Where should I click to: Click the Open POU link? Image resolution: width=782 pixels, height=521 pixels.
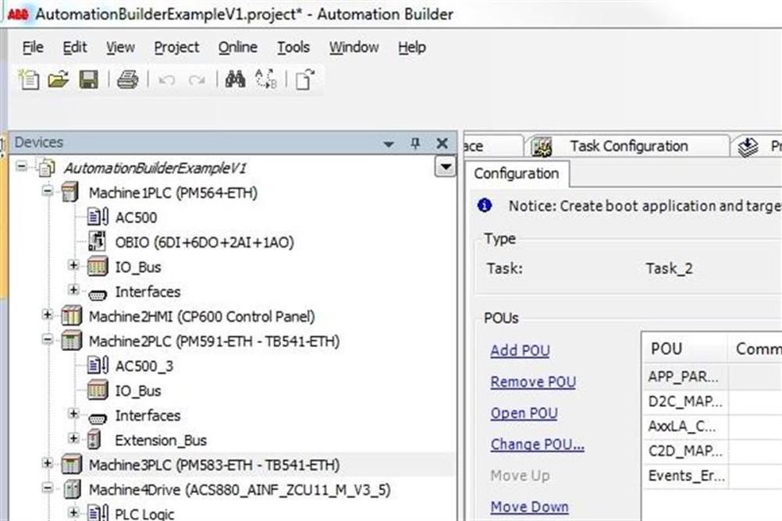(524, 413)
